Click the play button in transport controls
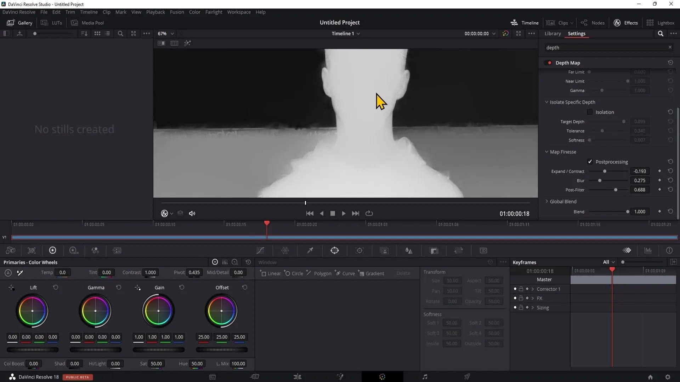680x382 pixels. (344, 213)
